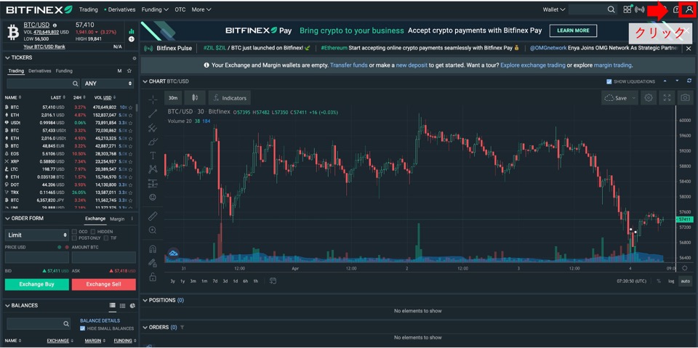
Task: Uncheck Hide Small Balances
Action: coord(82,328)
